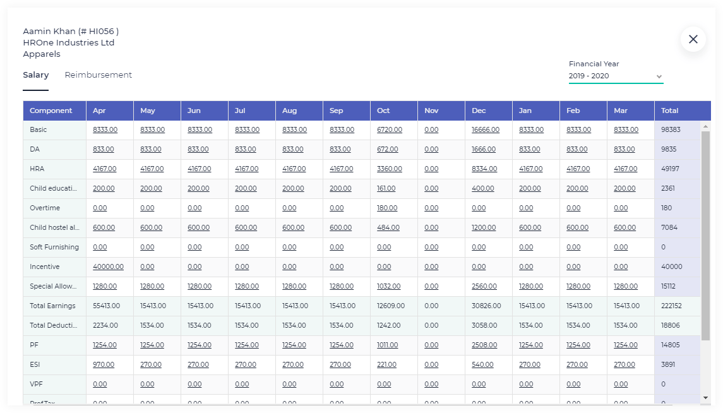723x413 pixels.
Task: Switch to the Reimbursement tab
Action: [x=99, y=75]
